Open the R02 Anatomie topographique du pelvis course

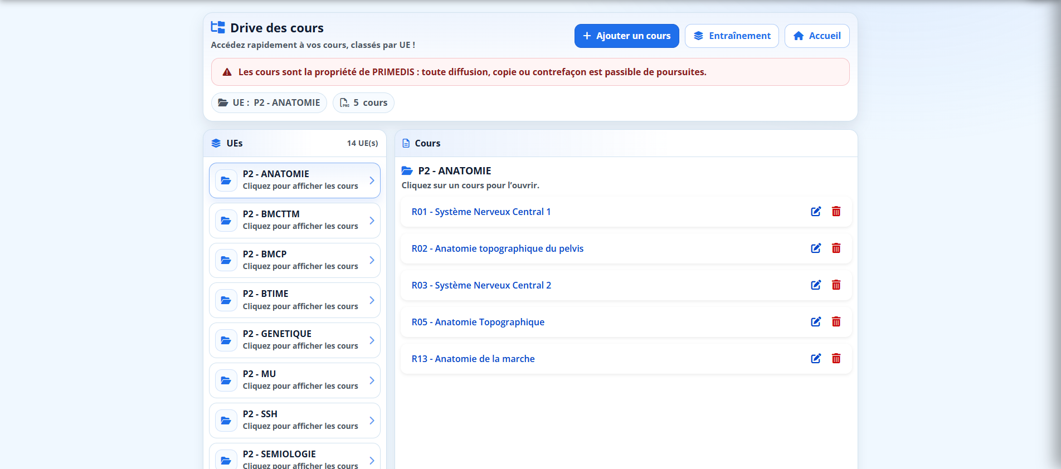pyautogui.click(x=497, y=248)
